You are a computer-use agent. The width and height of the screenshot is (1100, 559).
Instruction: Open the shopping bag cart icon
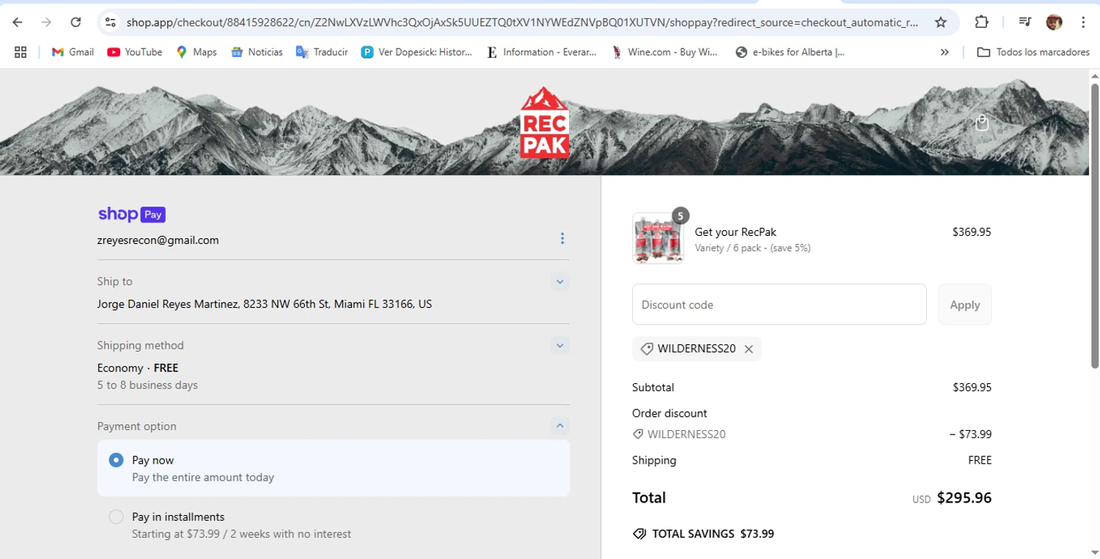click(x=982, y=122)
